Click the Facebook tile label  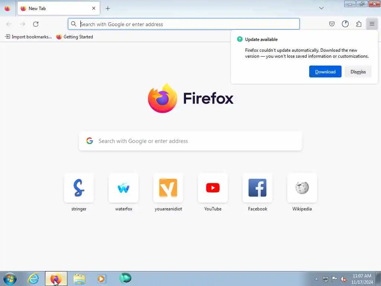257,209
